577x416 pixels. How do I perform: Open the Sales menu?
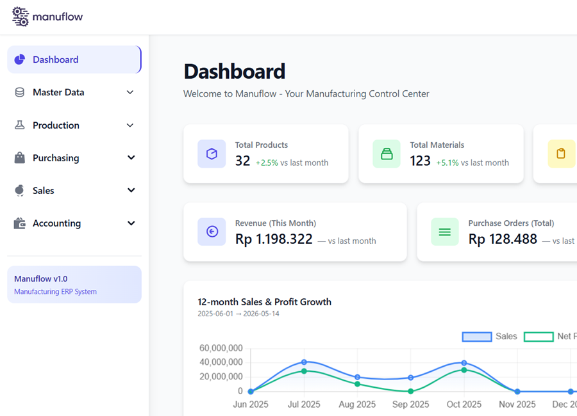[74, 190]
